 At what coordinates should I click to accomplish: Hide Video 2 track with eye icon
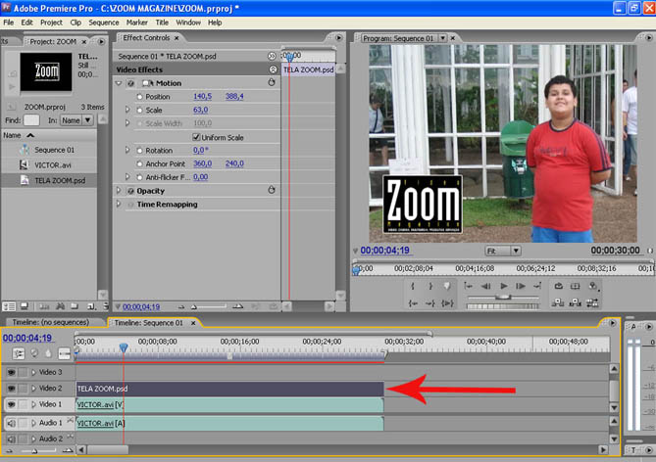click(12, 389)
